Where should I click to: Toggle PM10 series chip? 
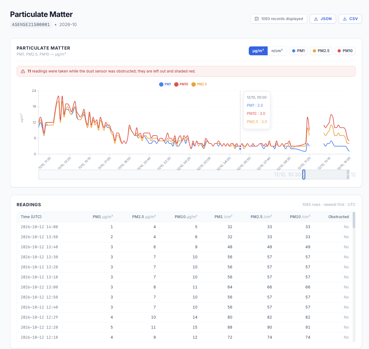345,51
